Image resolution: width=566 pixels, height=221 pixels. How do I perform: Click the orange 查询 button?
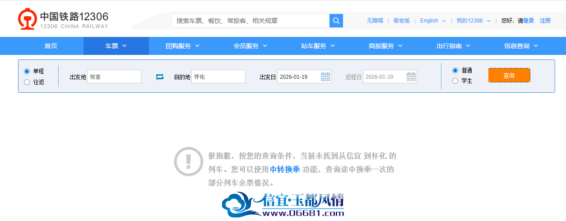pyautogui.click(x=509, y=75)
